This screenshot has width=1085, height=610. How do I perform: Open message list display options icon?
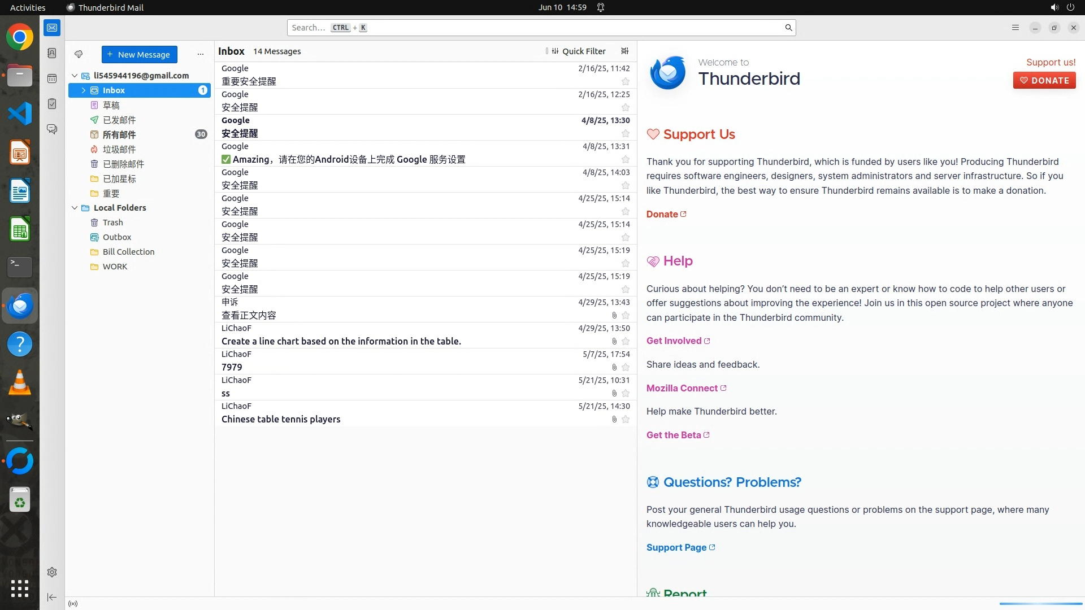624,51
